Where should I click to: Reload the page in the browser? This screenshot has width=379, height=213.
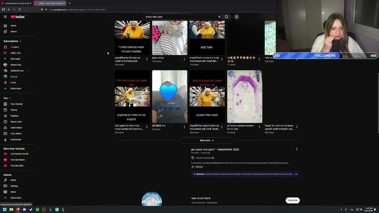coord(20,9)
